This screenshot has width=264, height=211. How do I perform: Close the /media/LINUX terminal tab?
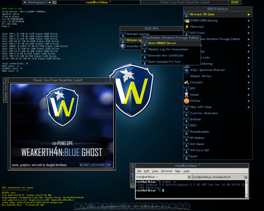(246, 177)
